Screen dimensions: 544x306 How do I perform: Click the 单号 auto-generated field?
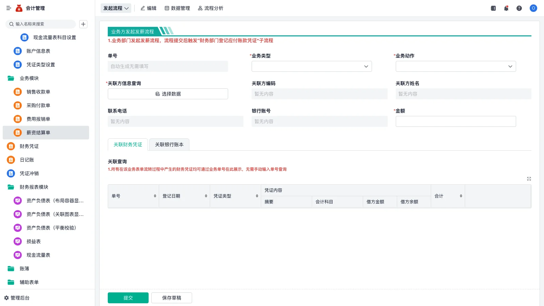click(x=168, y=66)
